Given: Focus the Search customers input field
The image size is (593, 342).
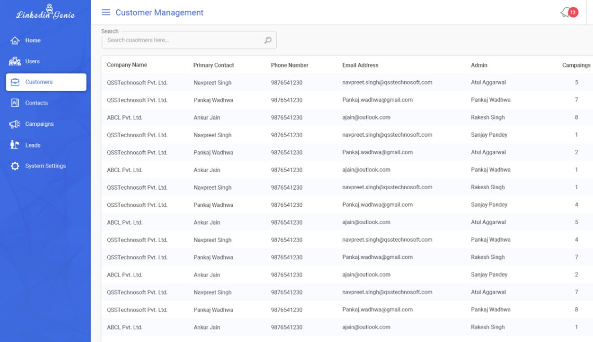Looking at the screenshot, I should [189, 40].
